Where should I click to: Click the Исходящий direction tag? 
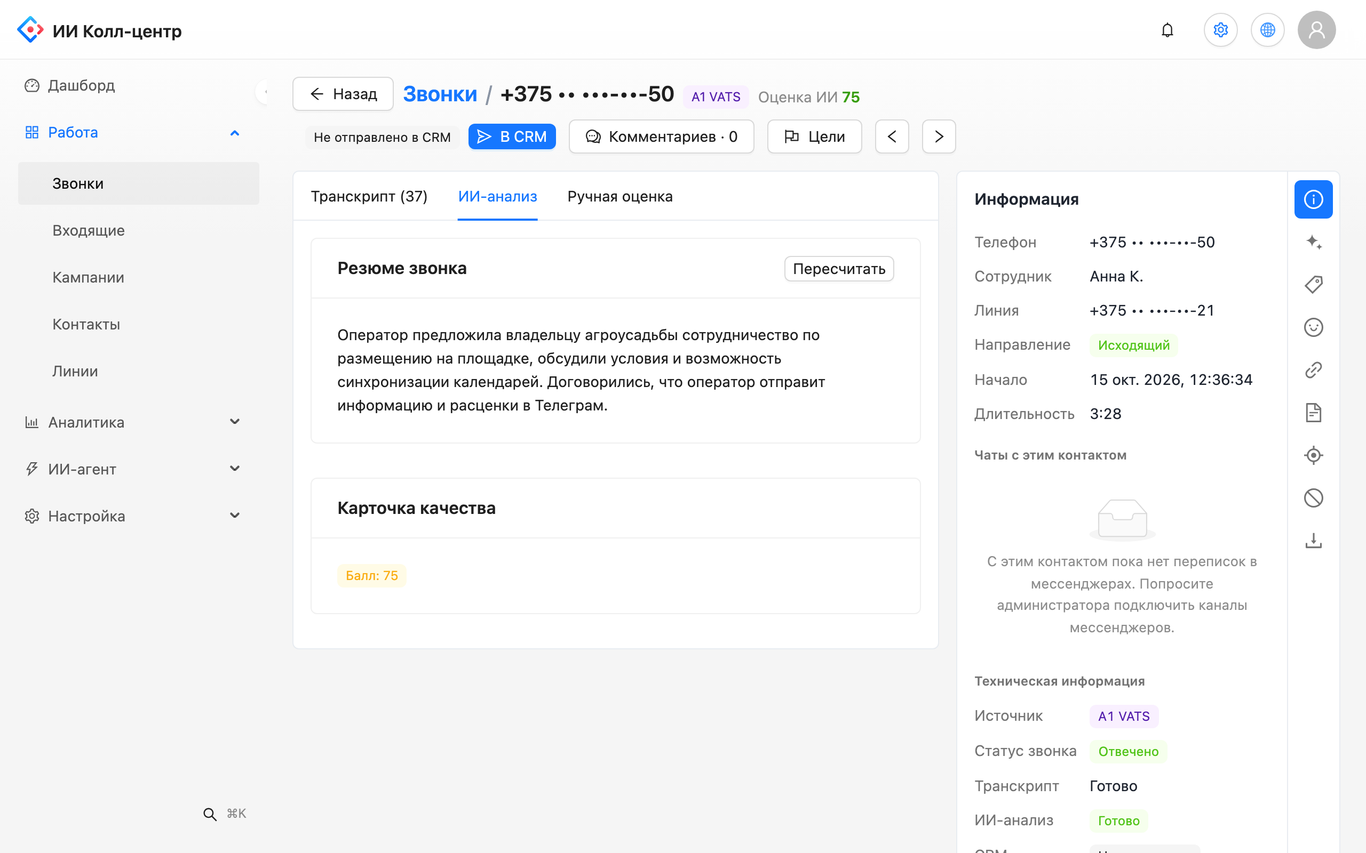[1133, 345]
